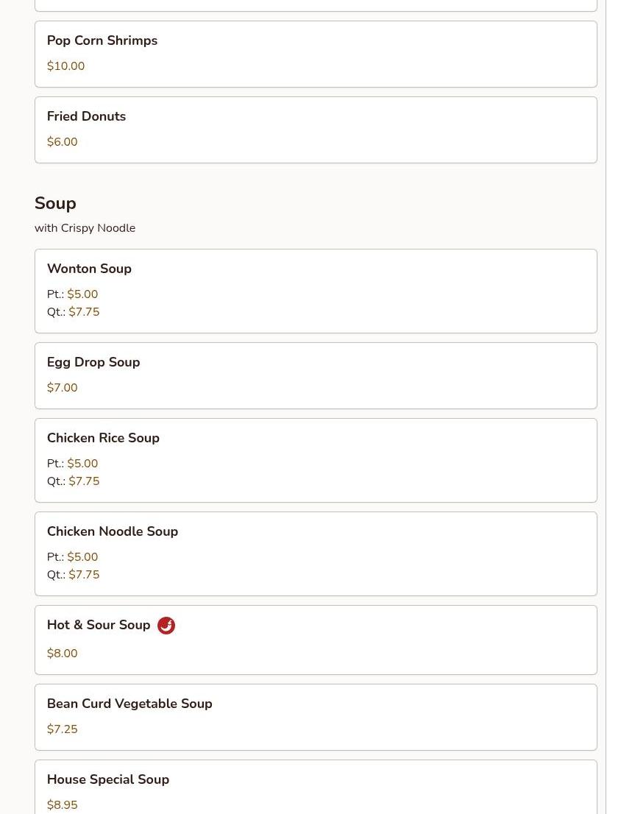Click the $8.00 Hot & Sour Soup price

[63, 654]
